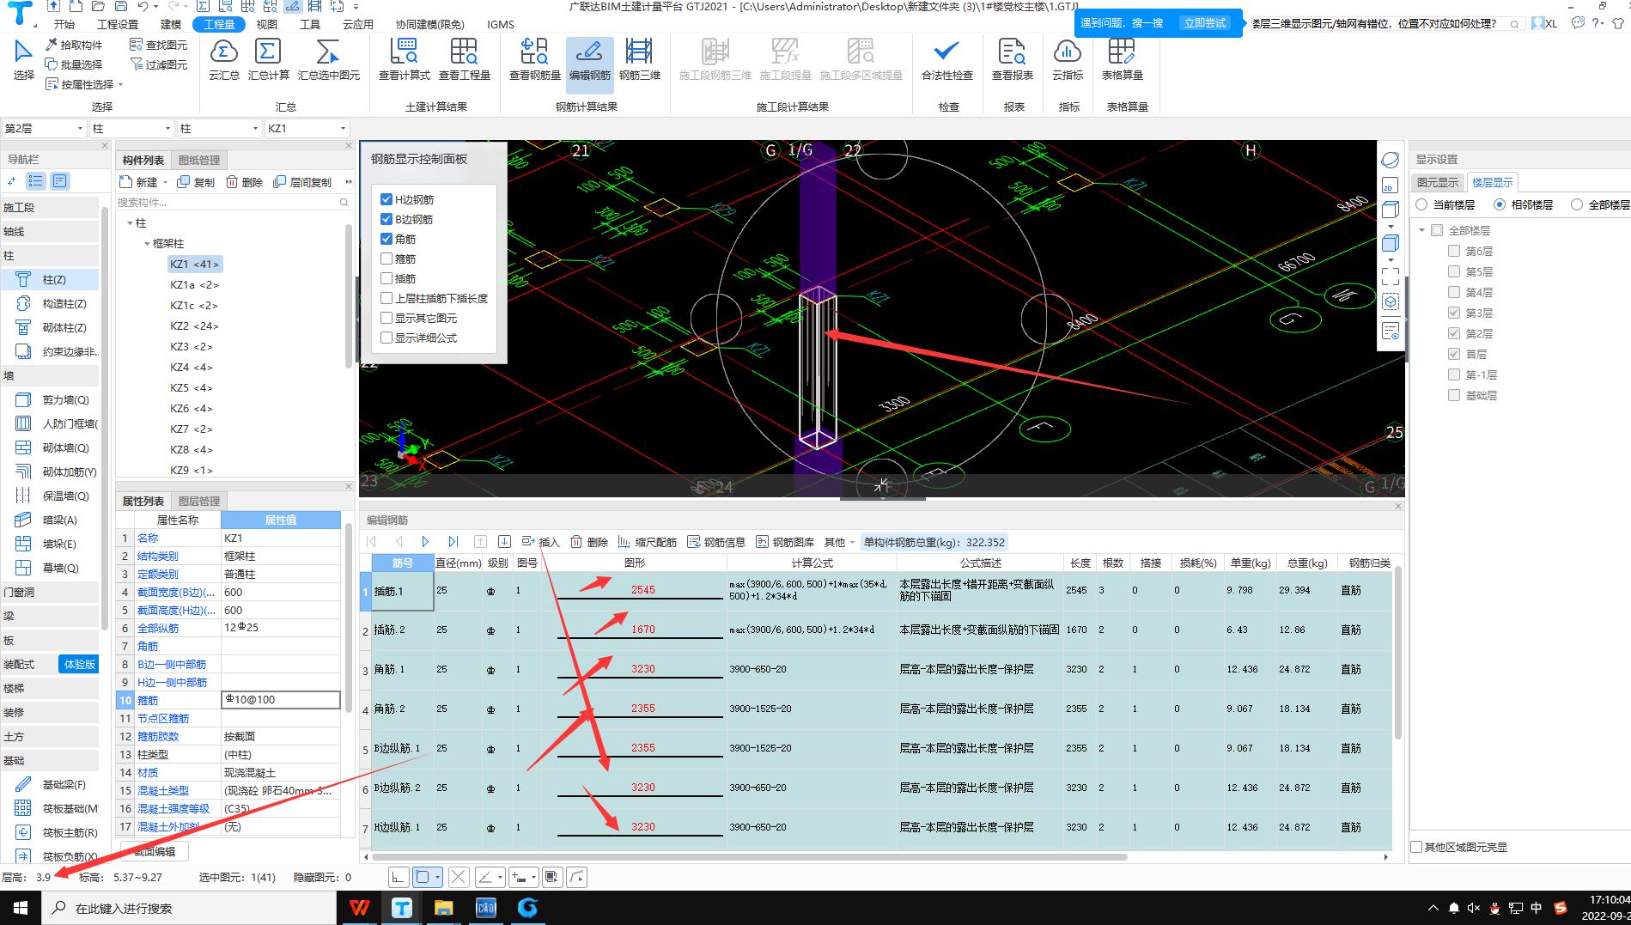The height and width of the screenshot is (925, 1631).
Task: Open 查看钢筋量 tool
Action: (x=534, y=59)
